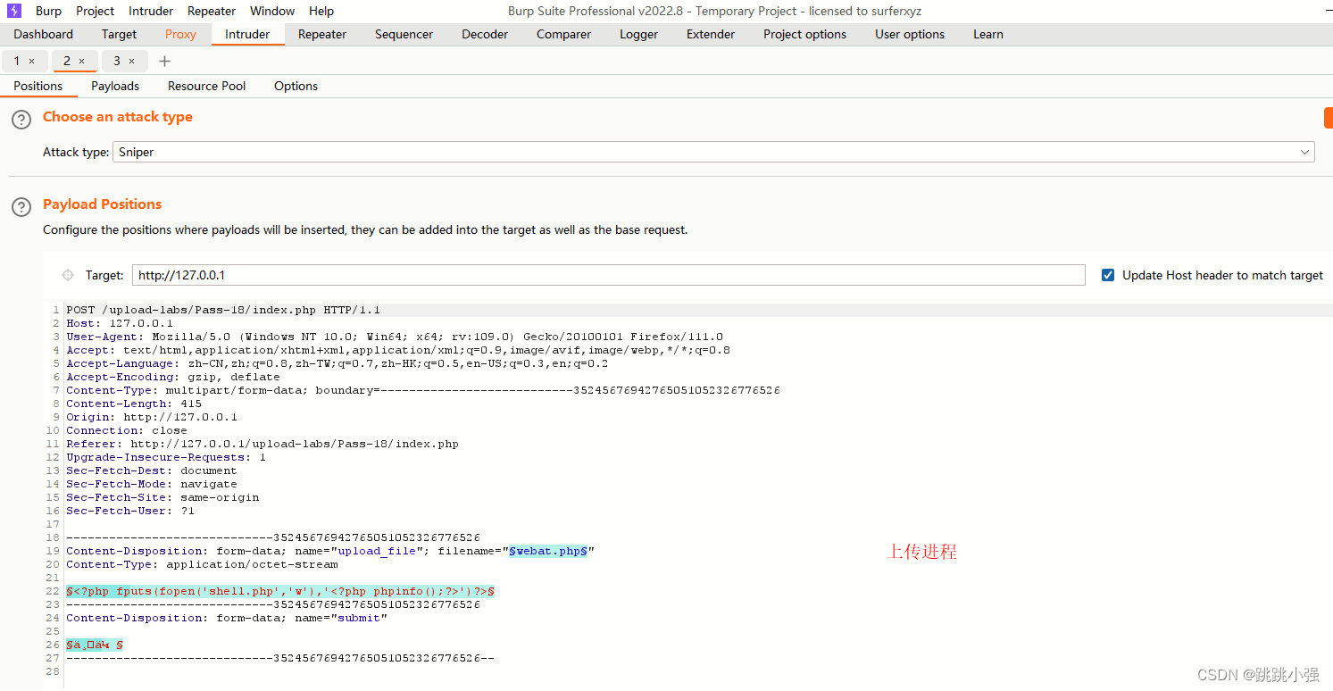Open the Positions sub-tab
The image size is (1333, 691).
[38, 86]
